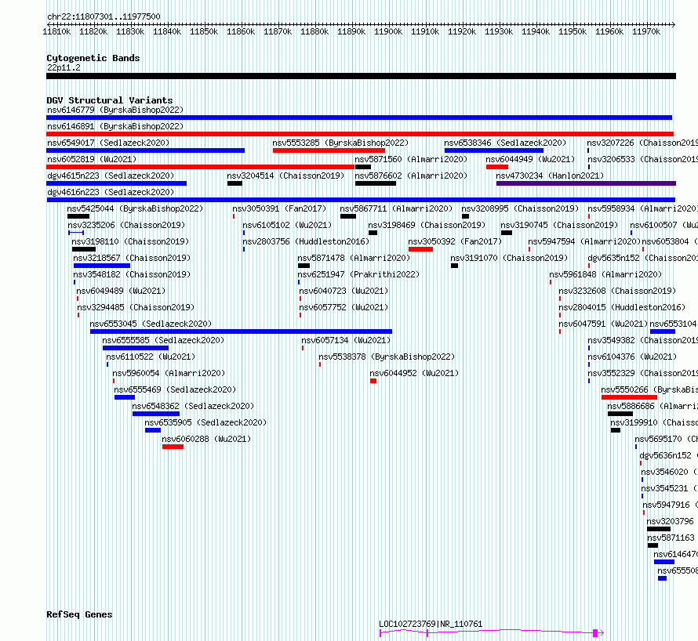Select nsv6057752 (Wu2021) label
The height and width of the screenshot is (641, 698).
[x=344, y=307]
